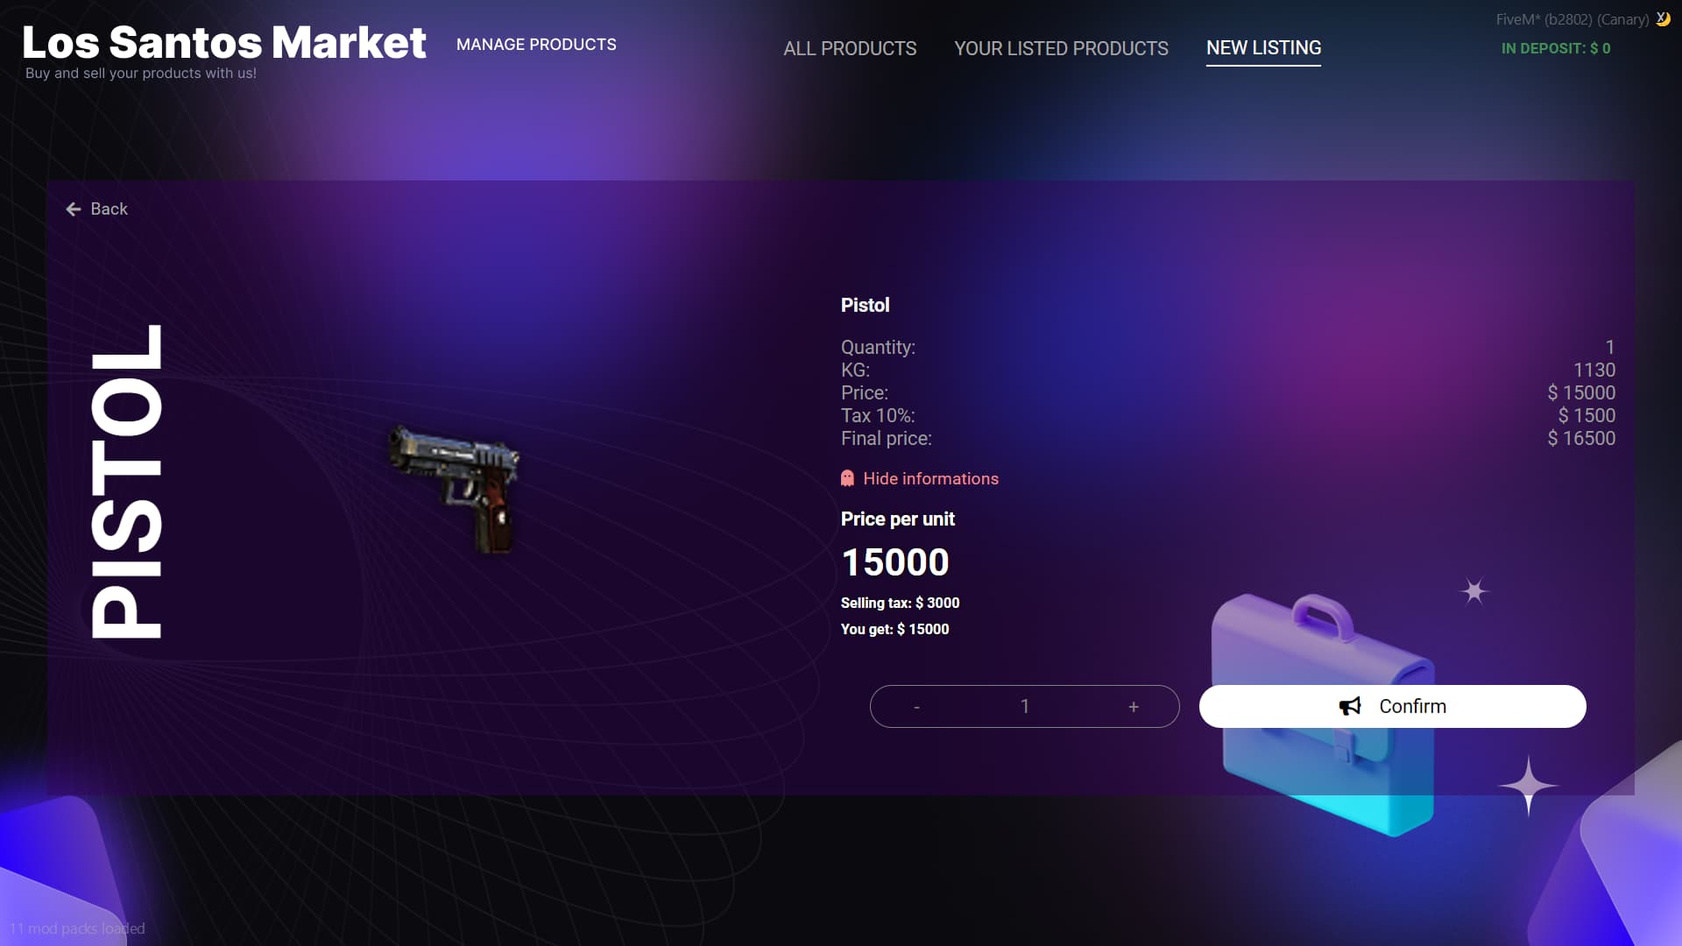This screenshot has height=946, width=1682.
Task: Increase quantity with the plus button
Action: pyautogui.click(x=1134, y=706)
